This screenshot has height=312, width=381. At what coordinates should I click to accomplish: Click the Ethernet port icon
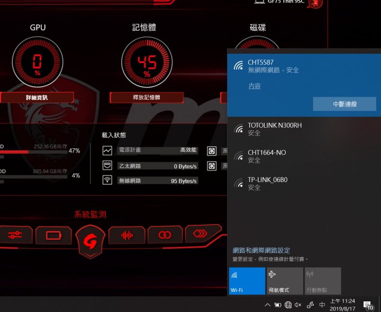[x=107, y=166]
